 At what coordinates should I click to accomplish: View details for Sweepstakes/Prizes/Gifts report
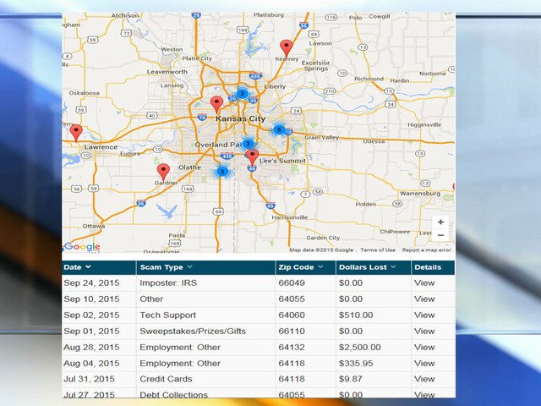[424, 331]
